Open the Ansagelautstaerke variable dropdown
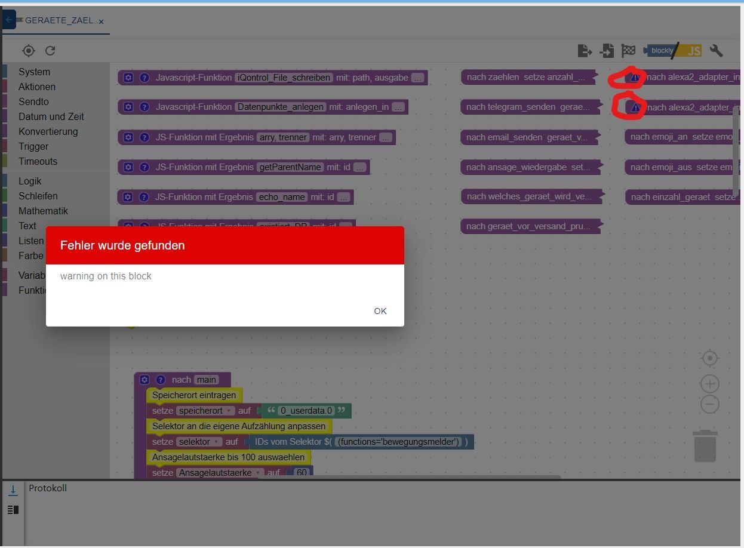The image size is (744, 548). (x=220, y=472)
